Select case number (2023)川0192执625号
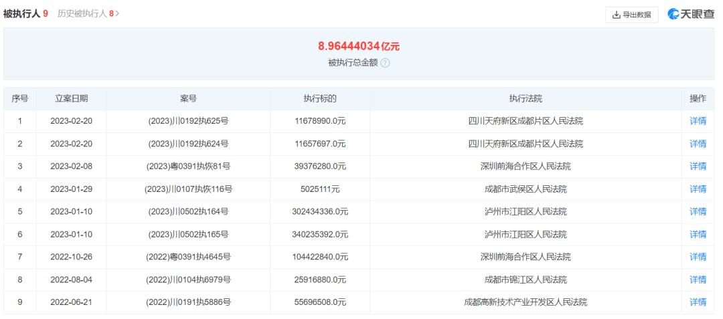 point(188,122)
